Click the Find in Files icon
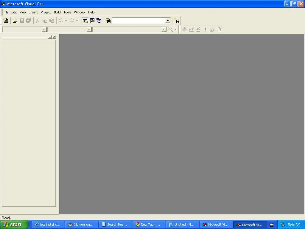Viewport: 305px width, 229px height. click(108, 21)
